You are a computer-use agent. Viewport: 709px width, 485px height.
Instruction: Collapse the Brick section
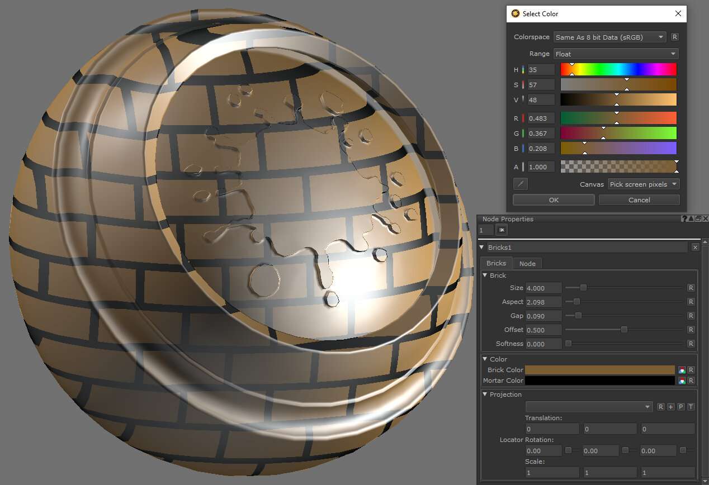[x=485, y=275]
